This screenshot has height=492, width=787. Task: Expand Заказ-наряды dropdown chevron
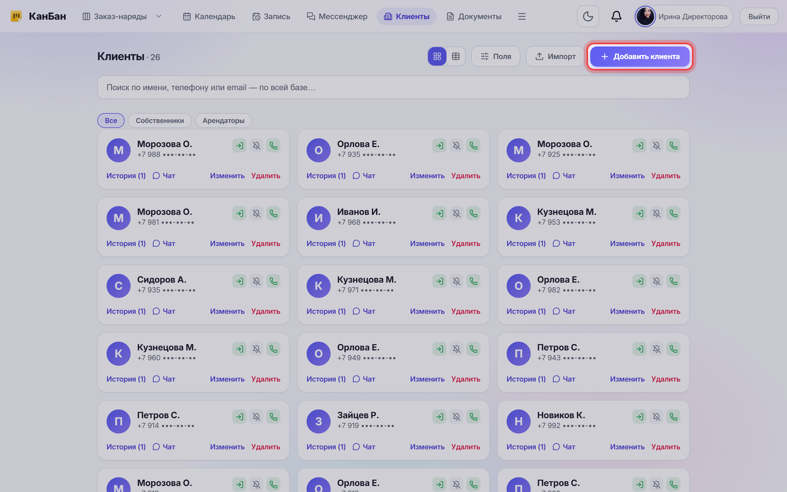pyautogui.click(x=159, y=16)
